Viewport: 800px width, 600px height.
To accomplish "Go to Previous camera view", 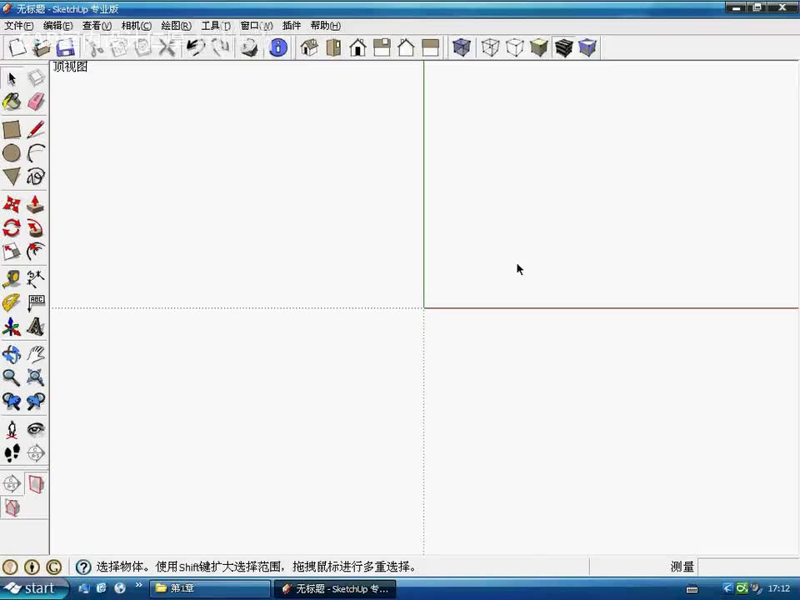I will point(12,402).
